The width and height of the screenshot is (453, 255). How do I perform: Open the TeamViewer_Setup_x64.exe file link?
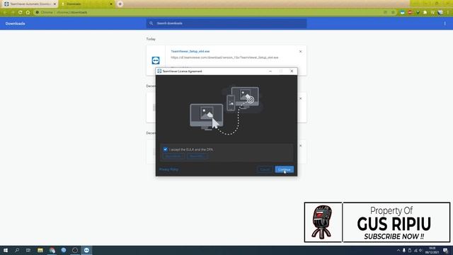pos(190,52)
